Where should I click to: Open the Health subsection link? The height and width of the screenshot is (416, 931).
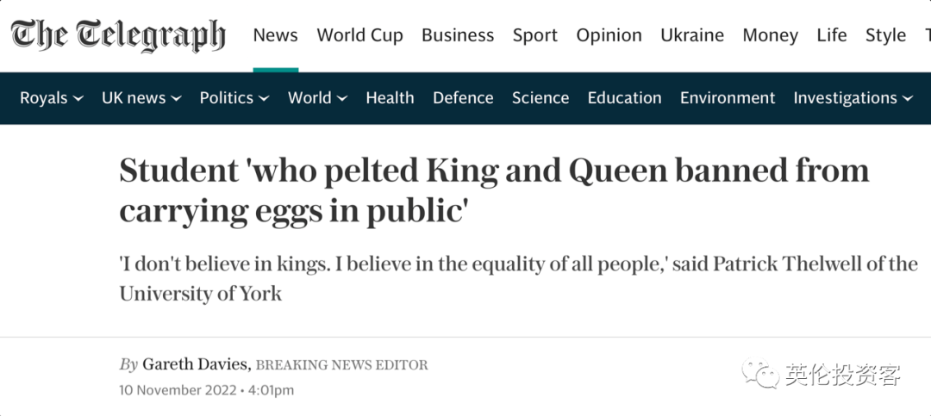[x=390, y=98]
